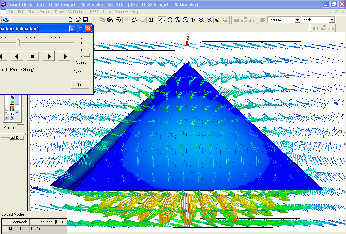Screen dimensions: 346x234
Task: Print the view with the printer icon
Action: 118,20
